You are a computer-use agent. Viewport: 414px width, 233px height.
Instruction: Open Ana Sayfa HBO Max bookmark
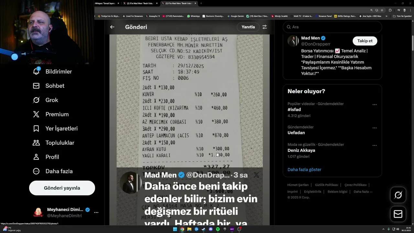point(370,16)
